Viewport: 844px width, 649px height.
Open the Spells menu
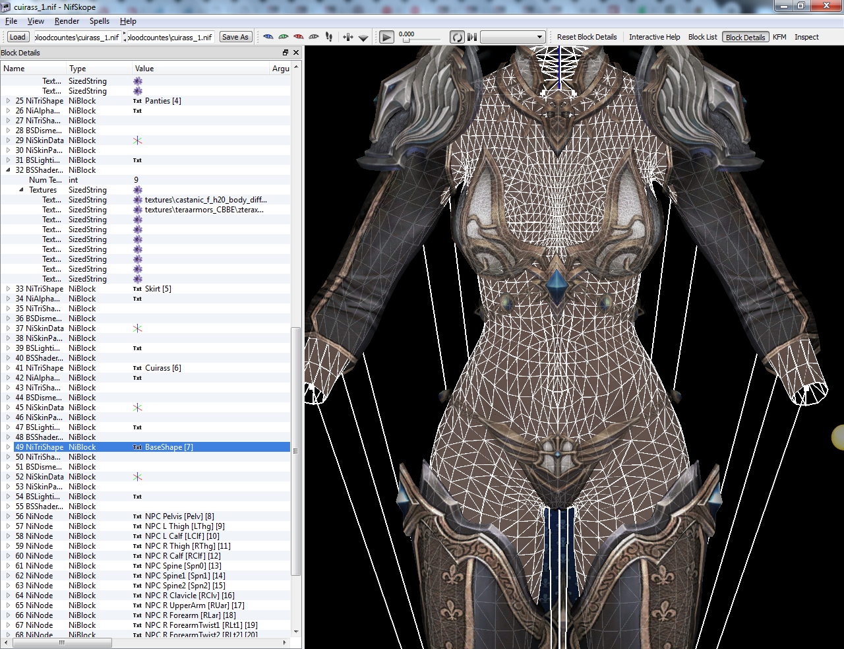tap(100, 21)
